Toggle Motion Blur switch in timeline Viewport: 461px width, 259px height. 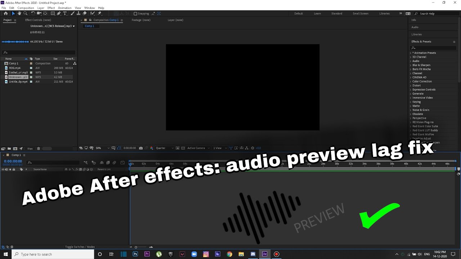pos(114,163)
